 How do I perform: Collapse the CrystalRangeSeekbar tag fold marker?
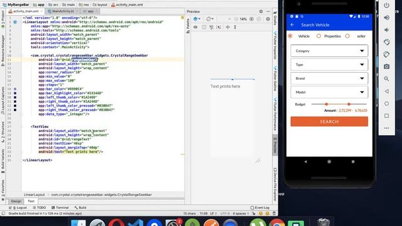pyautogui.click(x=21, y=55)
